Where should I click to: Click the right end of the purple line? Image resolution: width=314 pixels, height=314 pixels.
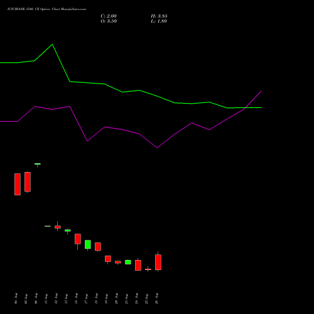pyautogui.click(x=261, y=91)
